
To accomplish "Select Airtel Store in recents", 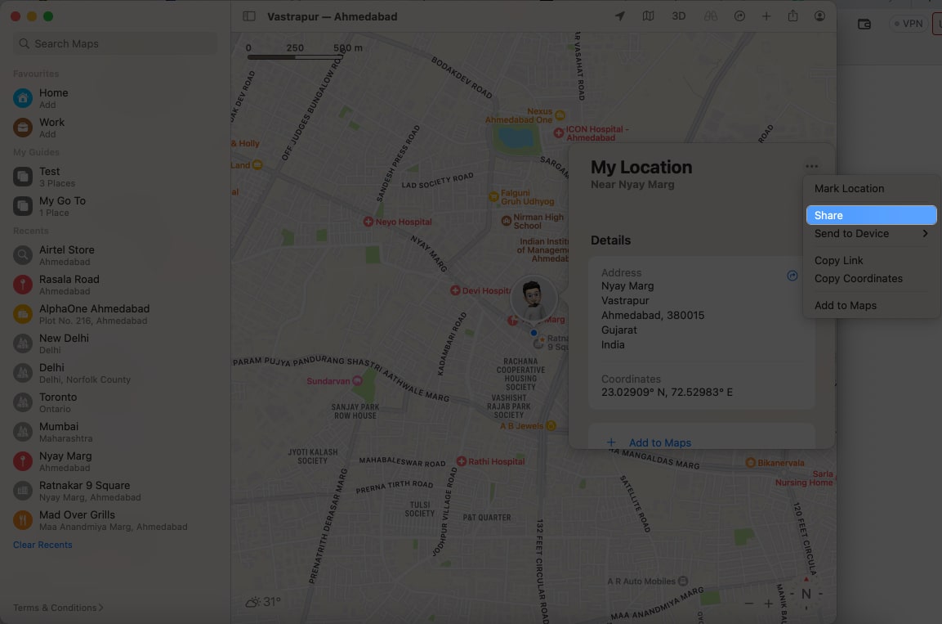I will point(114,255).
